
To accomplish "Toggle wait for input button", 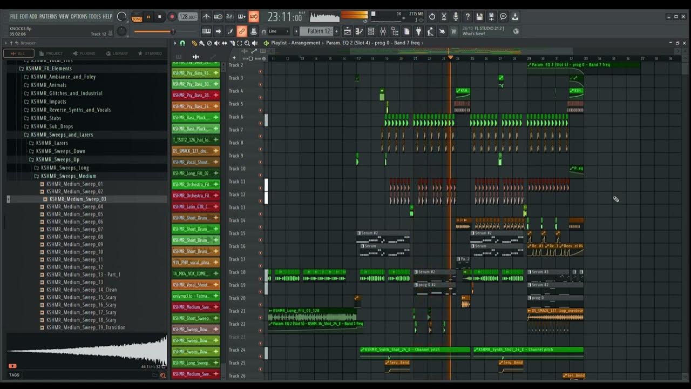I will tap(218, 17).
